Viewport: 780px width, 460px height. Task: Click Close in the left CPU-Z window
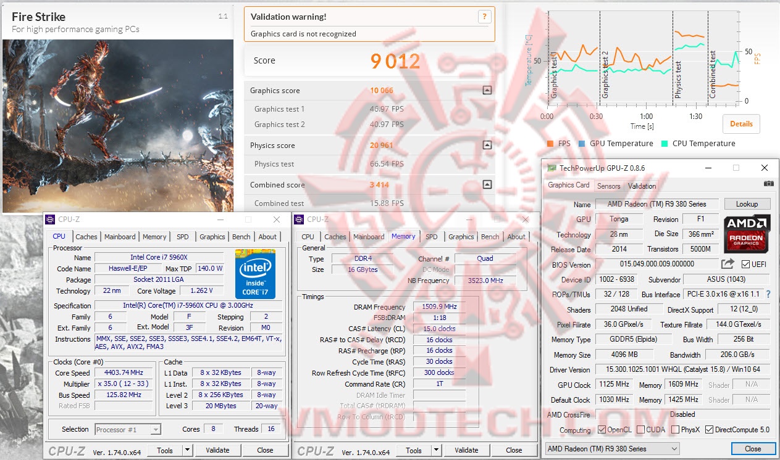point(265,450)
